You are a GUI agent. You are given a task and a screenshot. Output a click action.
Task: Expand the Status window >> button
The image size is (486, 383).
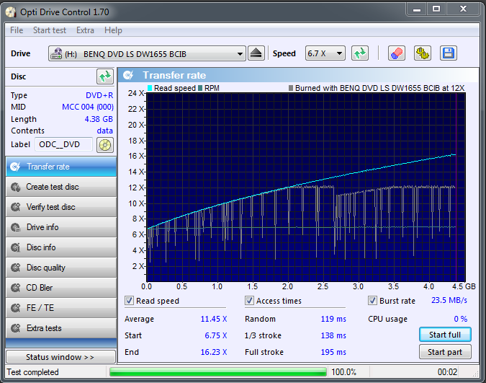tap(61, 357)
